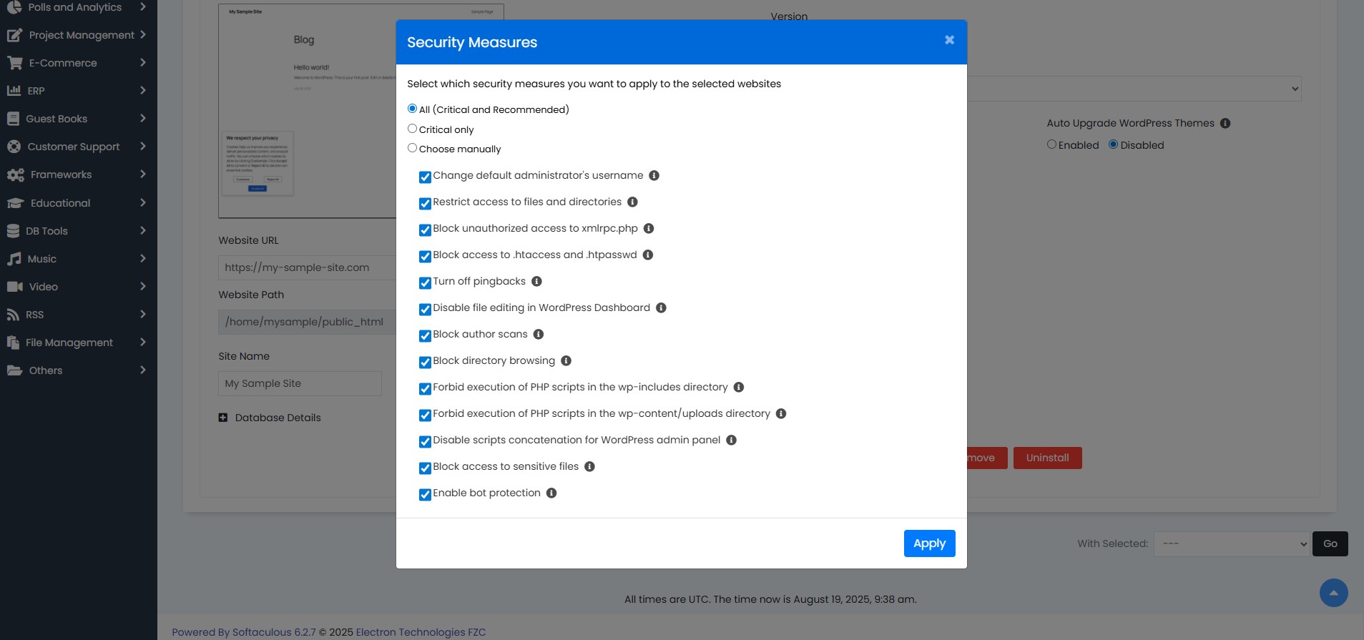The height and width of the screenshot is (640, 1364).
Task: Click the Music note icon in sidebar
Action: pyautogui.click(x=14, y=259)
